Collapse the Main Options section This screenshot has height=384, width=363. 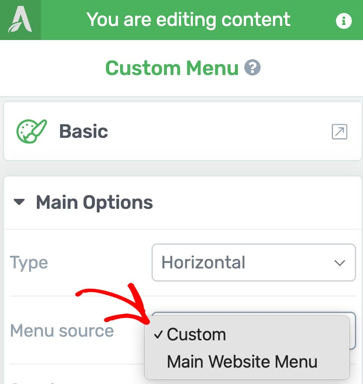coord(19,202)
